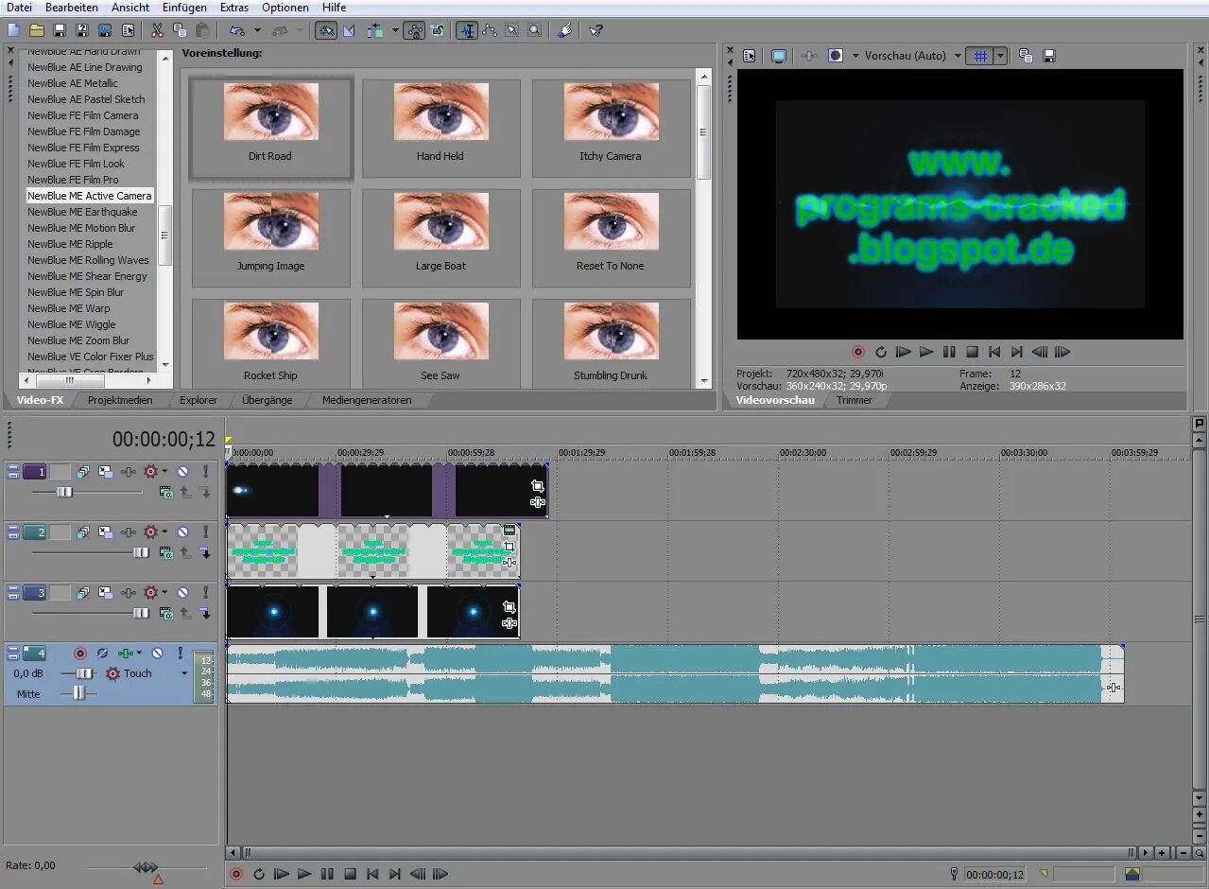Open the Optionen menu
The image size is (1209, 889).
point(285,8)
